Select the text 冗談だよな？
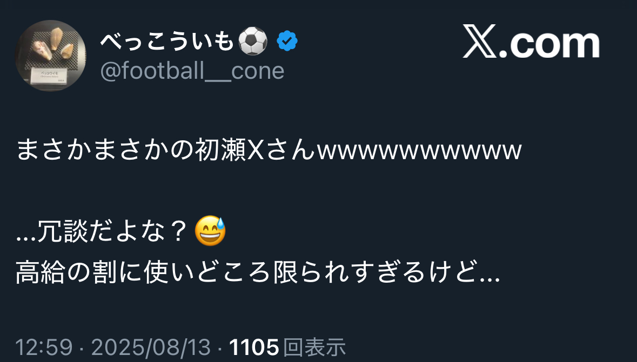637x362 pixels. (x=112, y=232)
